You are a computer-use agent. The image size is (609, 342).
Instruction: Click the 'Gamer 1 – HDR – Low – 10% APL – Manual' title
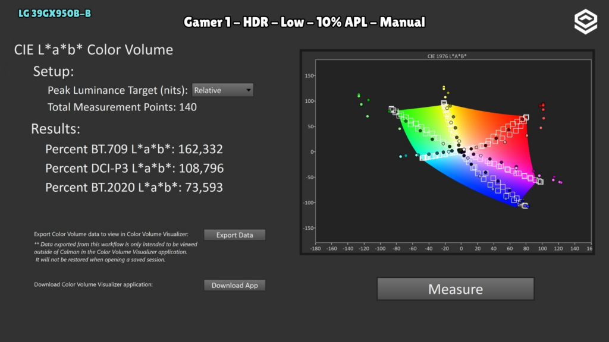[x=304, y=22]
